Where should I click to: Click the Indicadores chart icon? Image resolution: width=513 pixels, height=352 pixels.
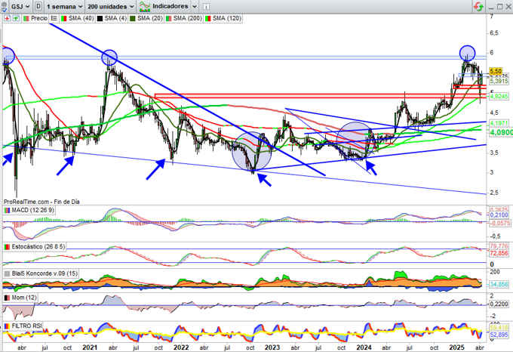(x=145, y=6)
